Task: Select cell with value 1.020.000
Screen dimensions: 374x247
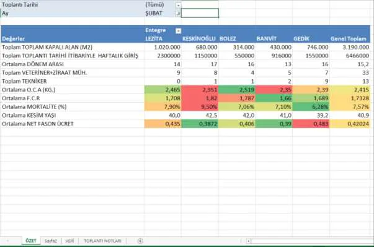Action: 163,47
